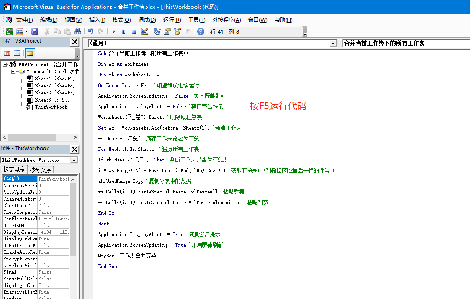Click the (名称) property row

tap(36, 179)
